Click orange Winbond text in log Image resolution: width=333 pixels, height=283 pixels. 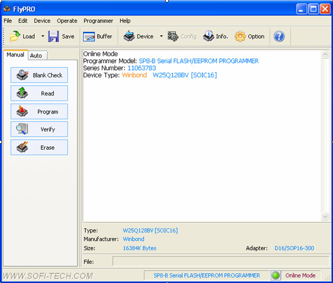(134, 75)
